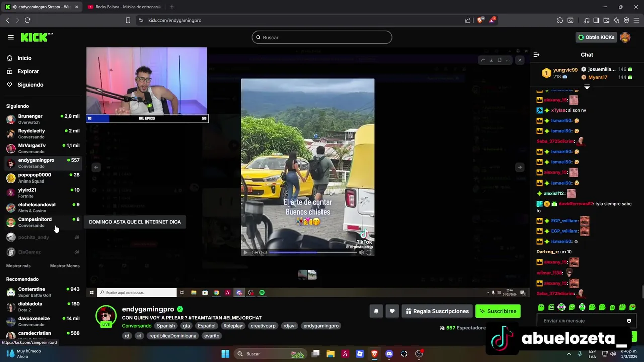Screen dimensions: 644x362
Task: Close the streamed image viewer
Action: click(x=520, y=60)
